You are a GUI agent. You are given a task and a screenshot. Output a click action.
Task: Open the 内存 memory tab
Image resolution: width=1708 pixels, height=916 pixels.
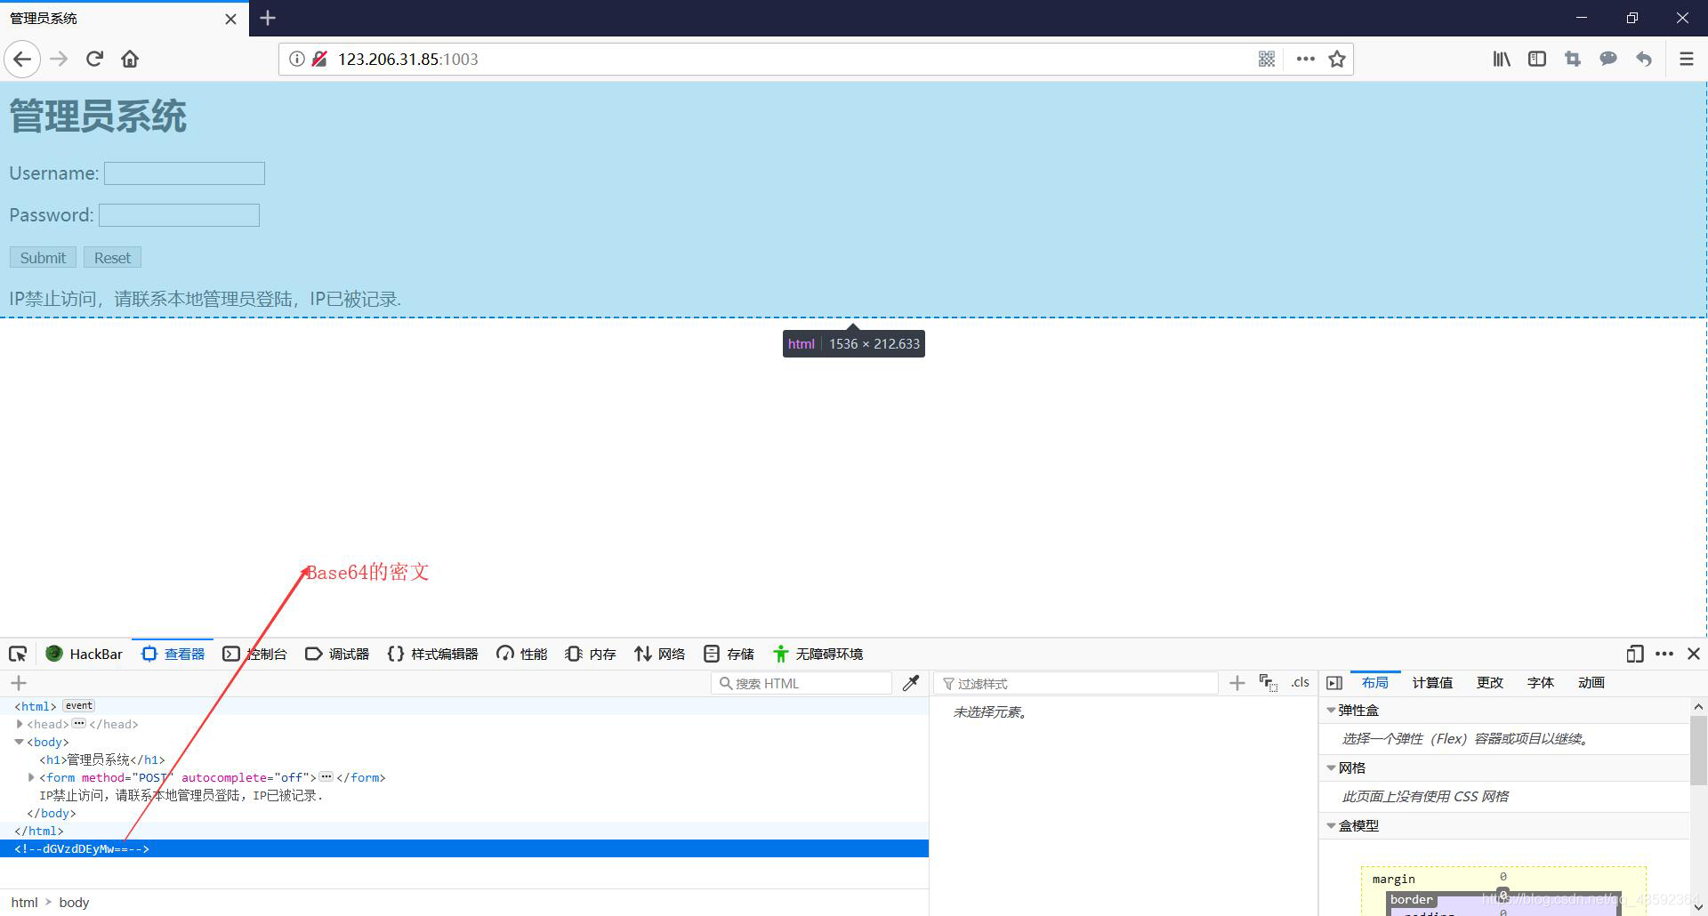[591, 654]
